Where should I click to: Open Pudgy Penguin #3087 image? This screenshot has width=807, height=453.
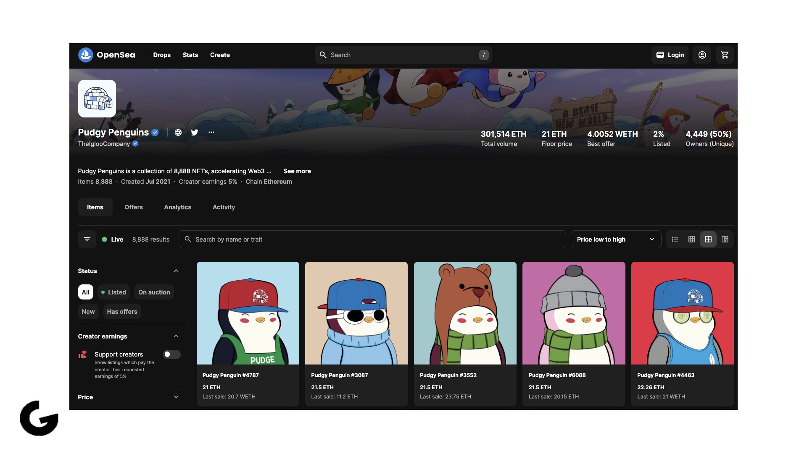[356, 313]
